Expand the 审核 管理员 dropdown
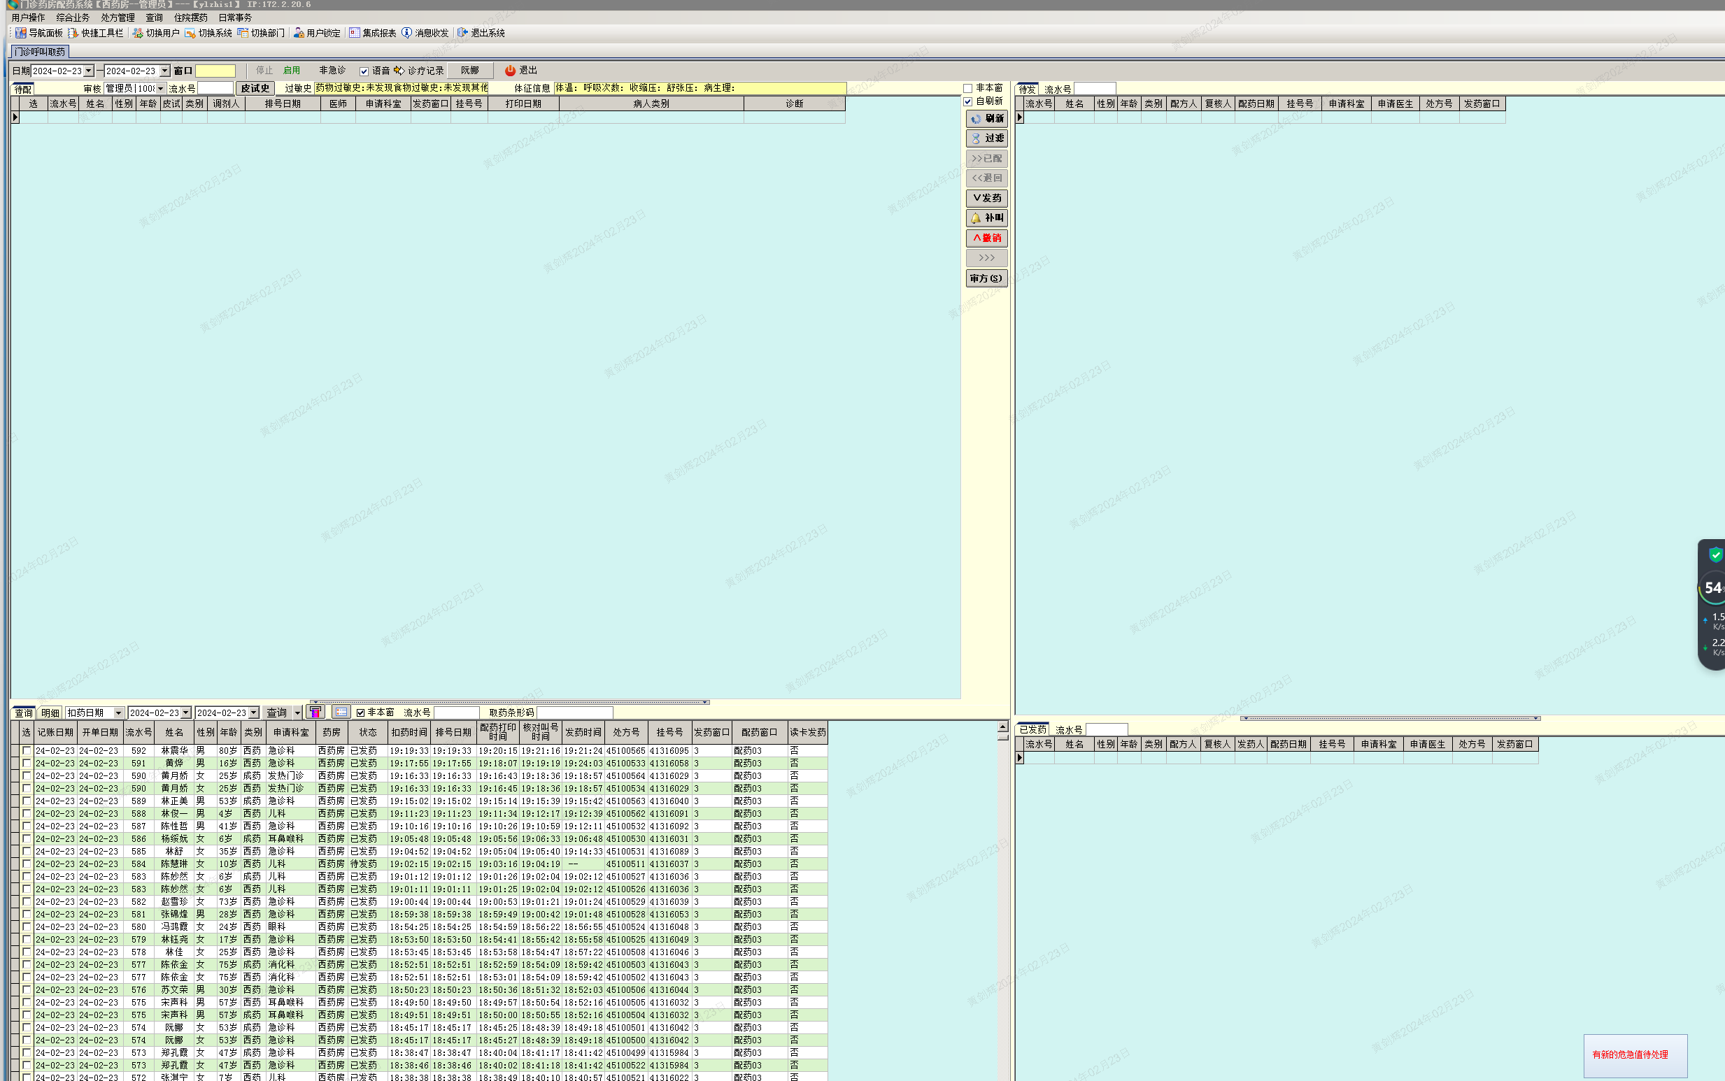Viewport: 1725px width, 1081px height. point(161,89)
